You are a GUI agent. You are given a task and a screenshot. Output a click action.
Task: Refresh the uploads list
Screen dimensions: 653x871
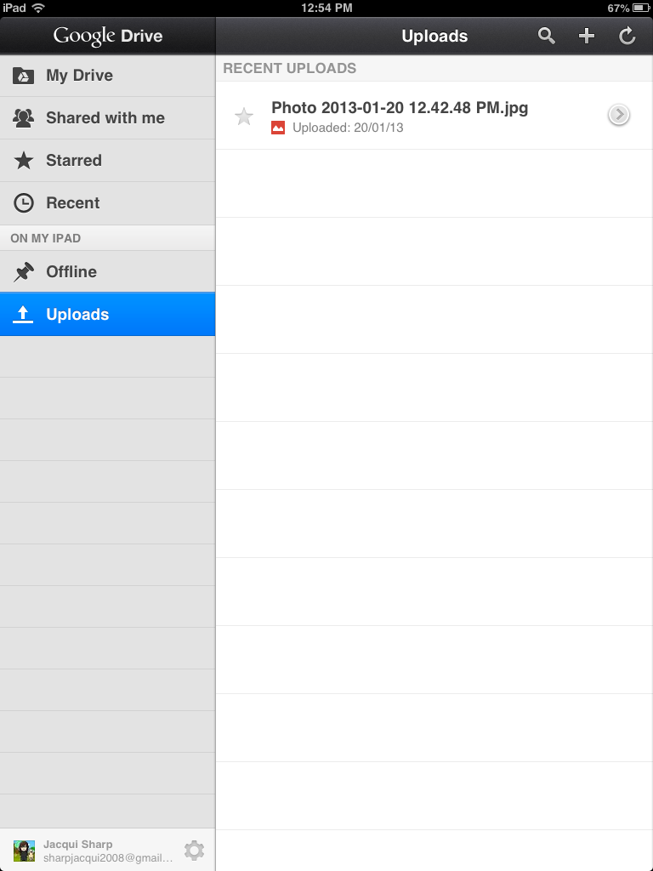point(627,36)
